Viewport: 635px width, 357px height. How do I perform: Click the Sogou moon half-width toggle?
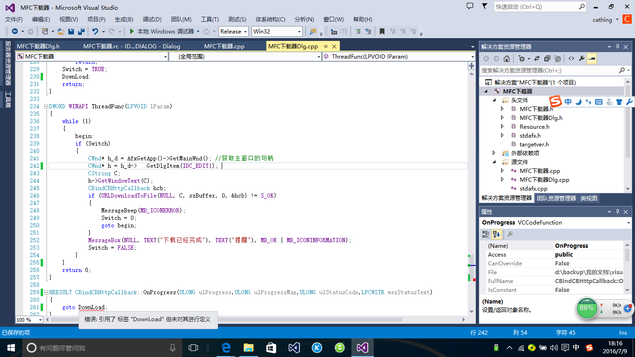(x=578, y=102)
